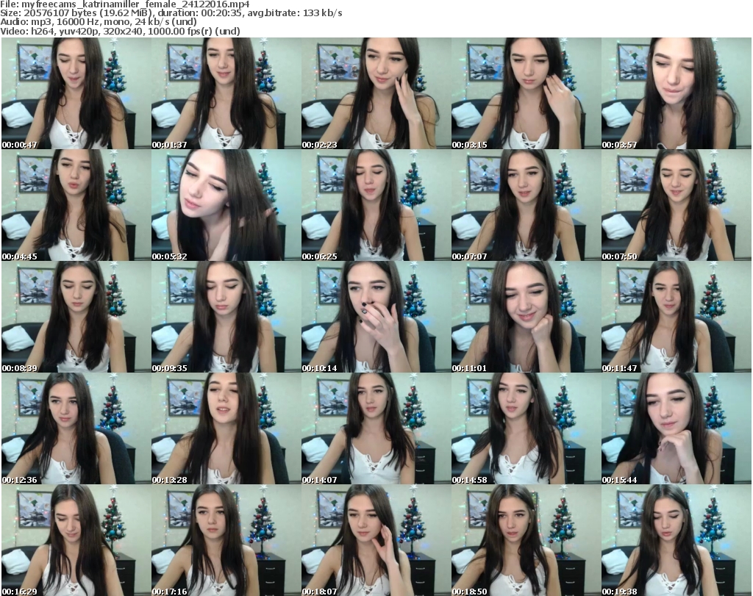The width and height of the screenshot is (753, 596).
Task: Pick the frame timestamped 00:09:35
Action: tap(226, 317)
